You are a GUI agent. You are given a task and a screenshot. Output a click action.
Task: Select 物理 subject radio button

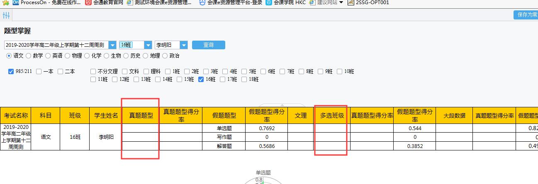click(68, 56)
